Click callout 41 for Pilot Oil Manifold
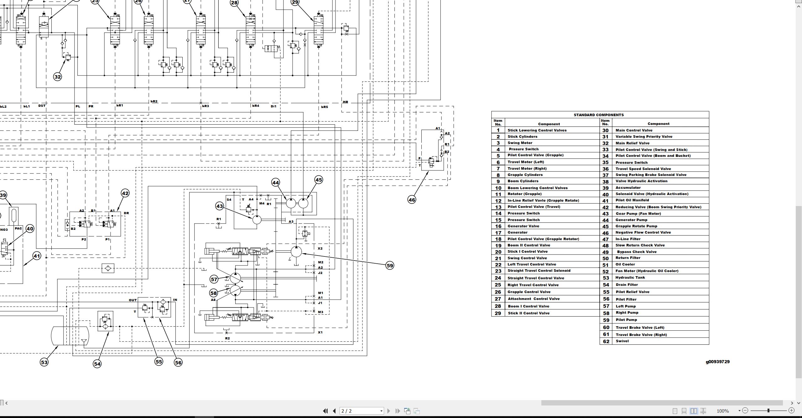Screen dimensions: 802x418 [x=37, y=256]
